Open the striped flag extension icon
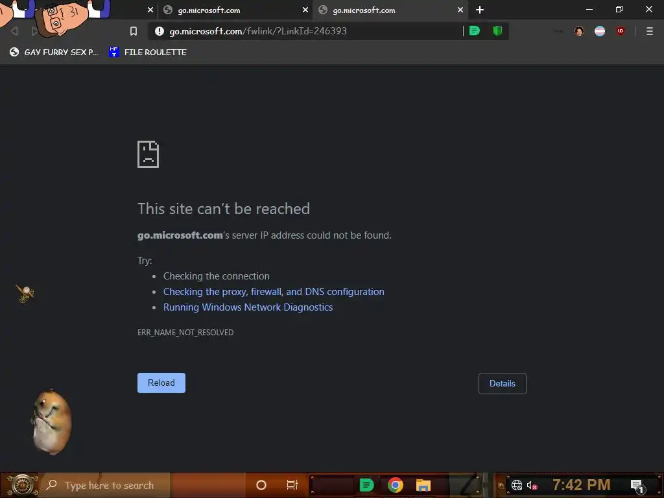The height and width of the screenshot is (498, 664). click(600, 31)
